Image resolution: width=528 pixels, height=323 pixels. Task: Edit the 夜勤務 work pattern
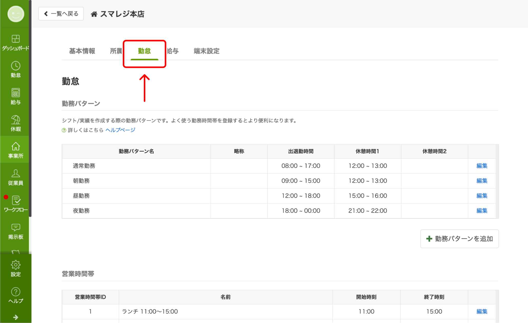coord(482,211)
